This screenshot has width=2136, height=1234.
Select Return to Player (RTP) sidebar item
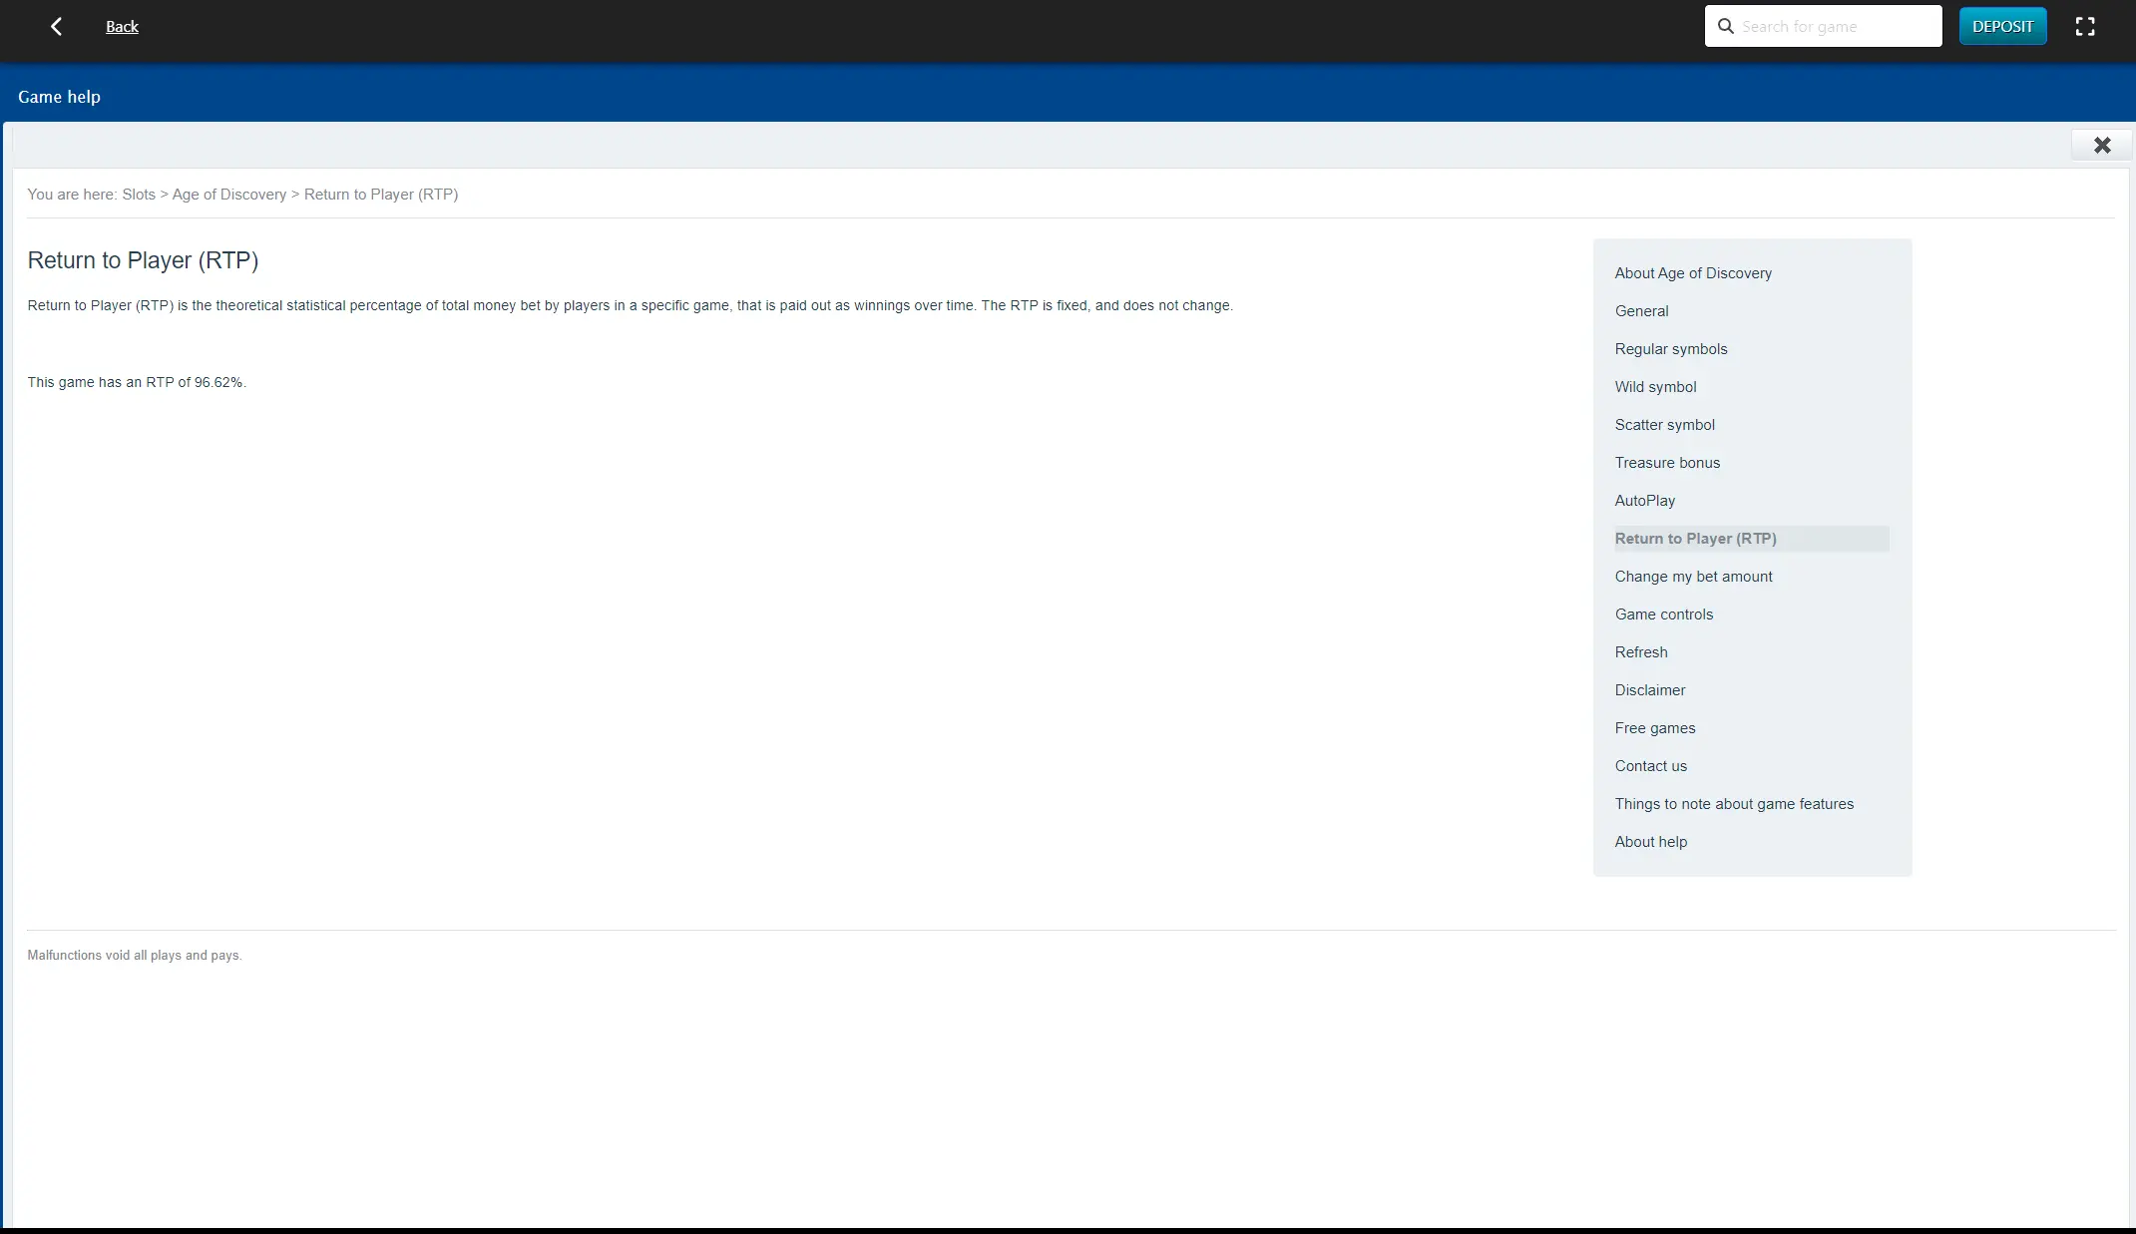tap(1751, 539)
